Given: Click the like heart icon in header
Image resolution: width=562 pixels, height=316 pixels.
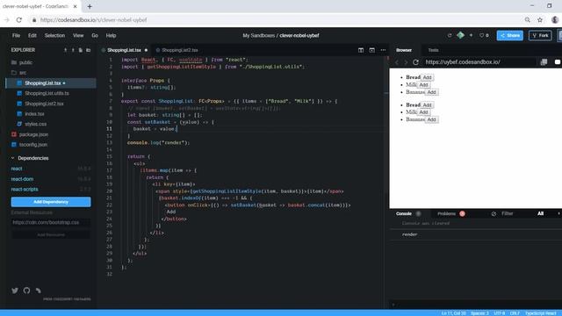Looking at the screenshot, I should [482, 35].
